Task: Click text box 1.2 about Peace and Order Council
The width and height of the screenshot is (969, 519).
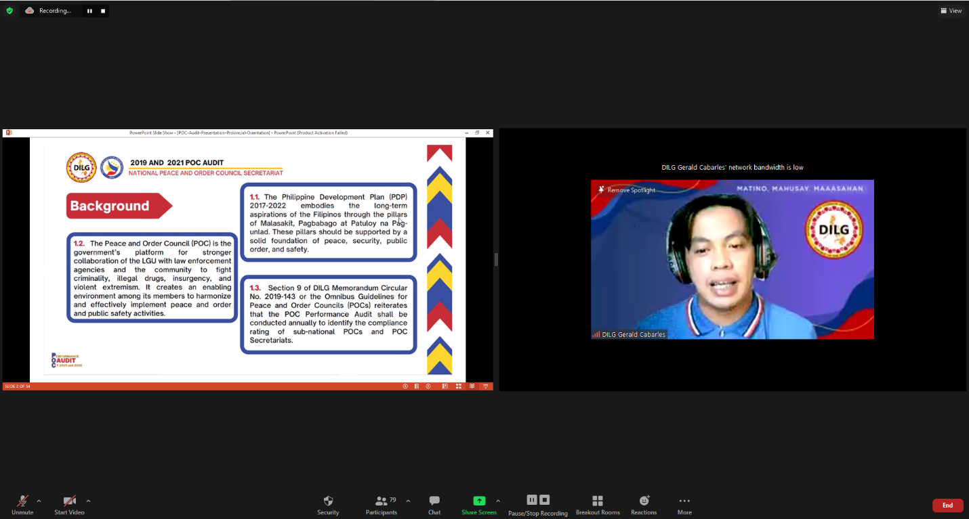Action: pos(152,278)
